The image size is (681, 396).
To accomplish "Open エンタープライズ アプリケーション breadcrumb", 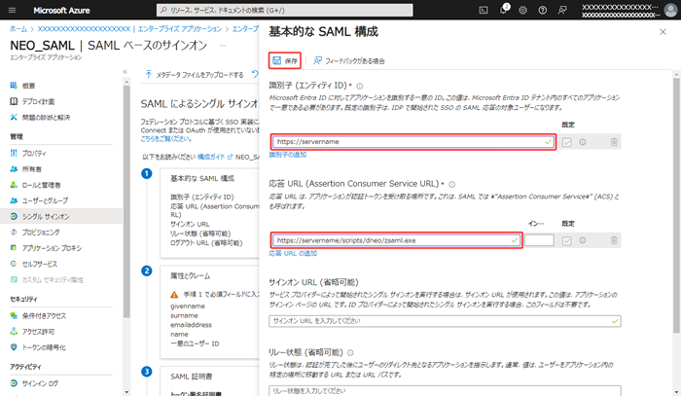I will pos(180,28).
